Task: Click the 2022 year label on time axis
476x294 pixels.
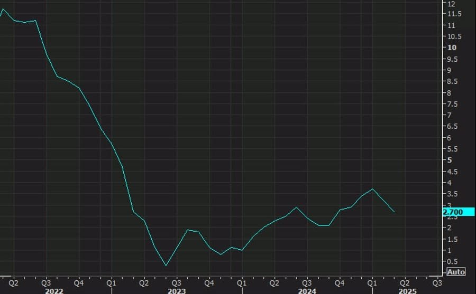Action: tap(54, 290)
